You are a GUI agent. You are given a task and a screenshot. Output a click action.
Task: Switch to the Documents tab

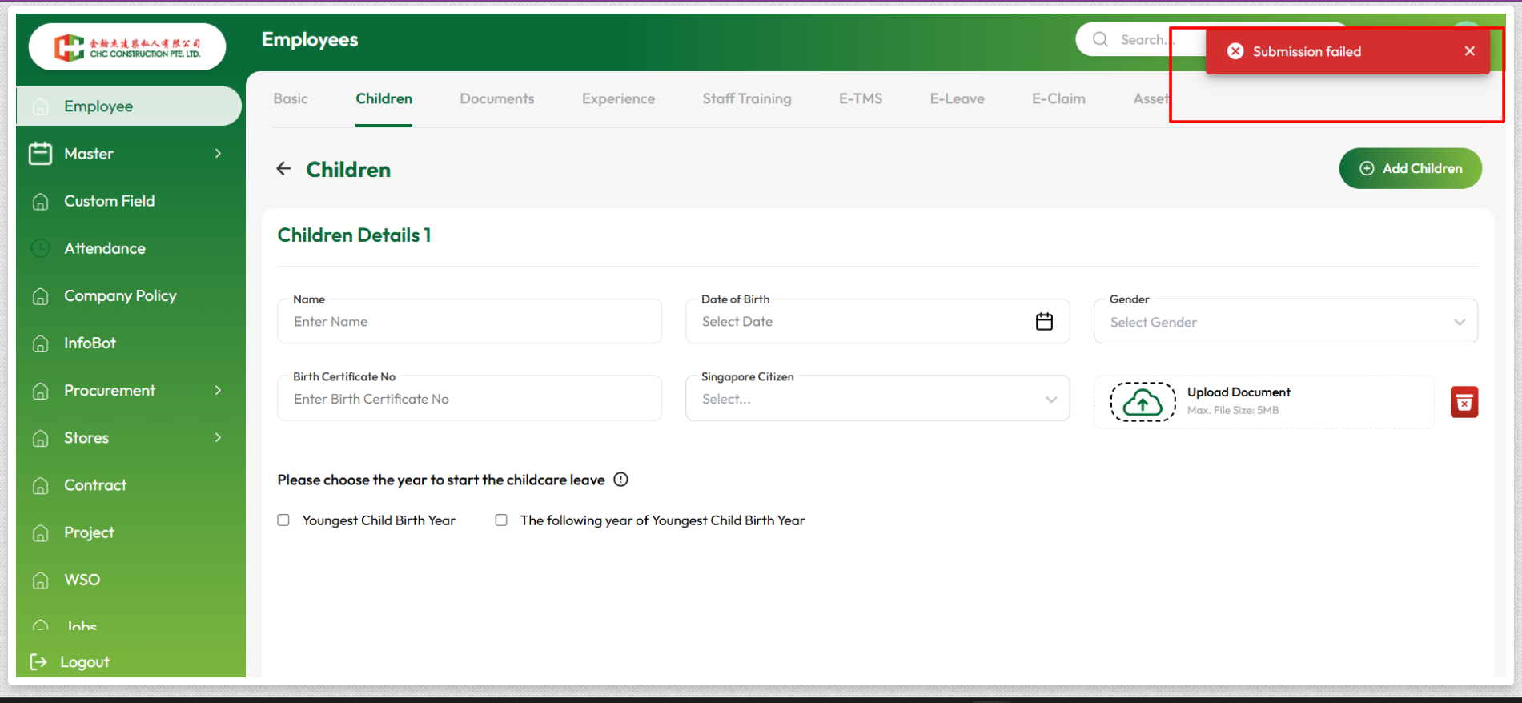(497, 98)
